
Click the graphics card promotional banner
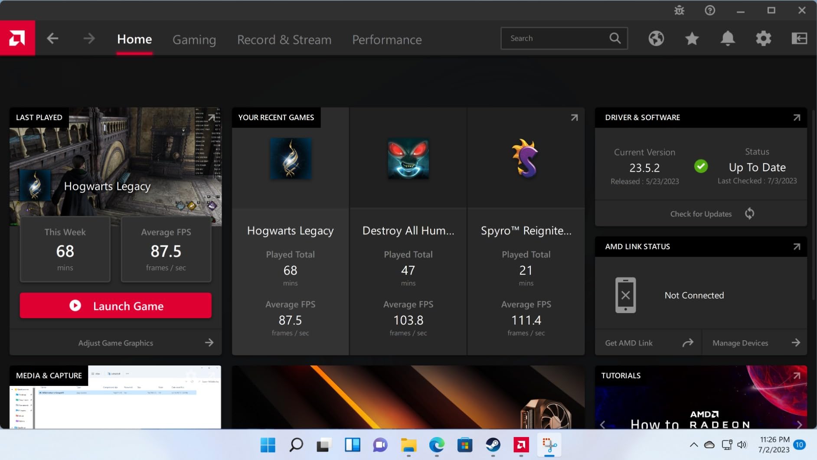click(x=408, y=397)
